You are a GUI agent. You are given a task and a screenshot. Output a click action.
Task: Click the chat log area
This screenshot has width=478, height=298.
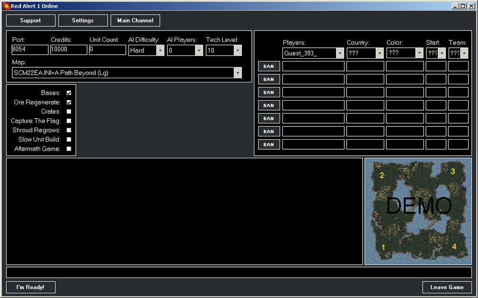(x=185, y=211)
